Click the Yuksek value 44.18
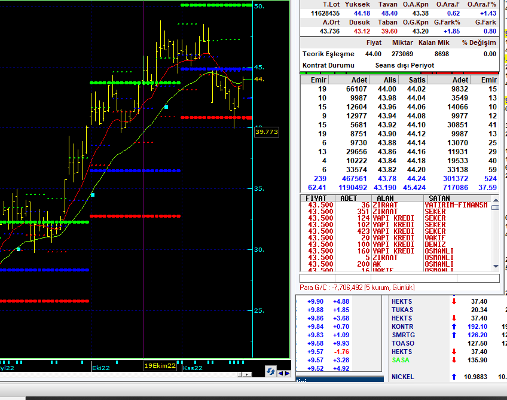Viewport: 507px width, 400px height. [362, 13]
